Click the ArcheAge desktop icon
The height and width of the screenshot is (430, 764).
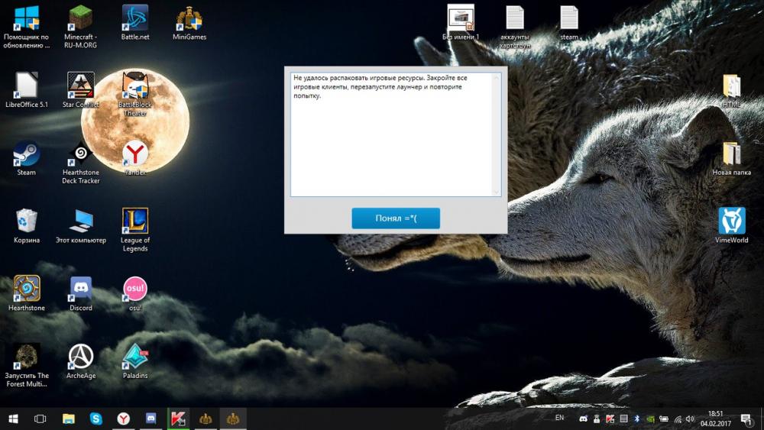[80, 357]
